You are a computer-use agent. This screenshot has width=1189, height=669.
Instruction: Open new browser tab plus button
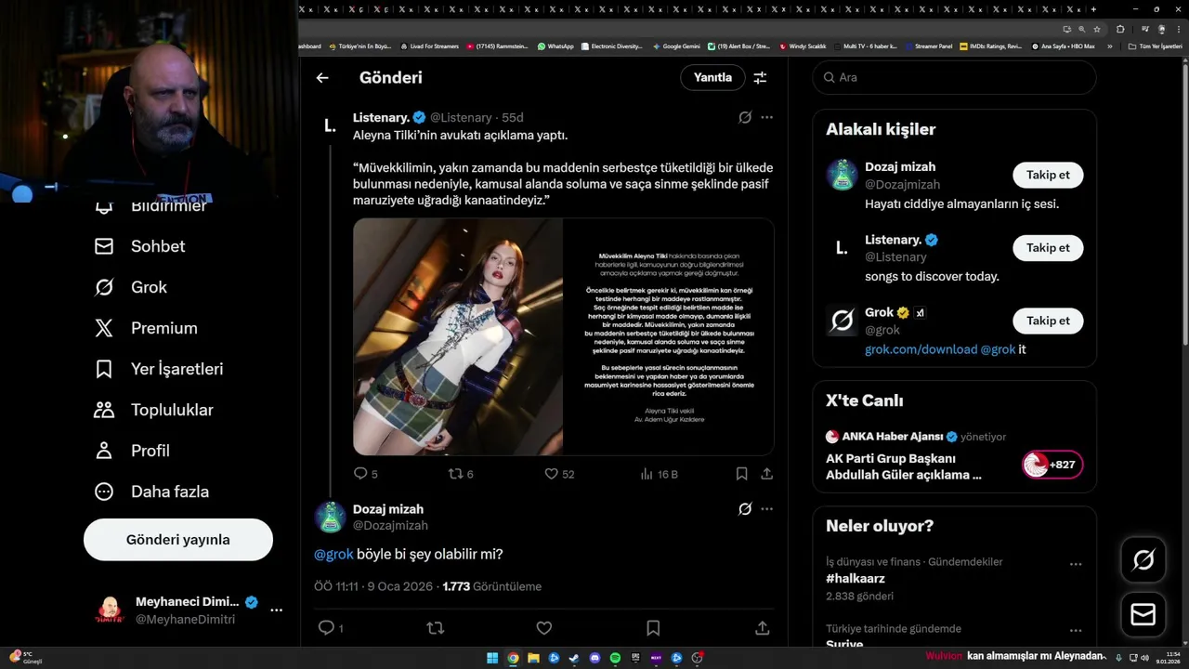[x=1093, y=9]
